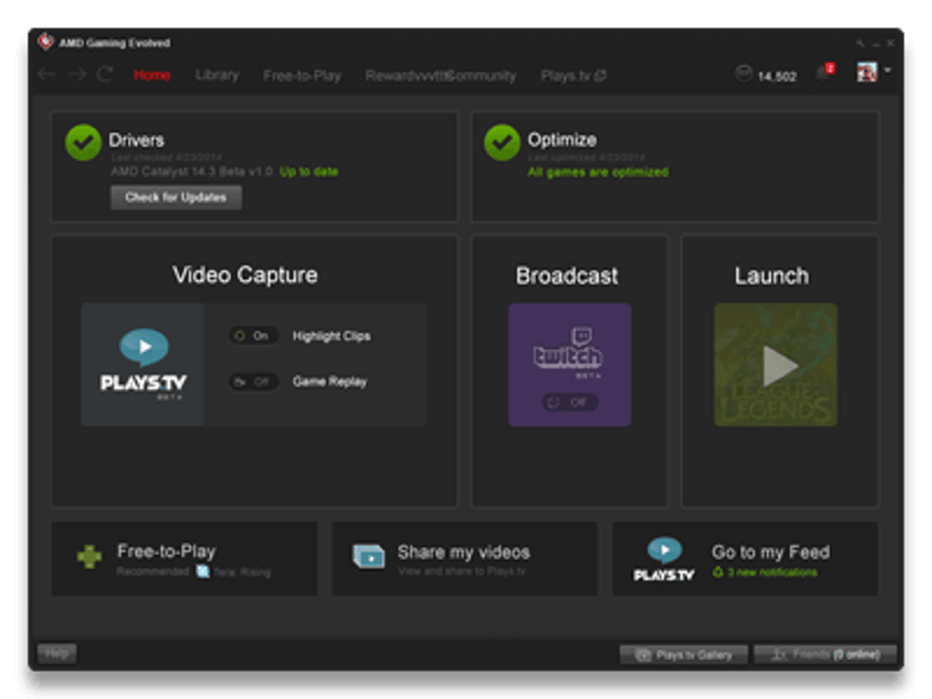Click the Plays.tv logo in Video Capture
Image resolution: width=932 pixels, height=699 pixels.
point(143,365)
